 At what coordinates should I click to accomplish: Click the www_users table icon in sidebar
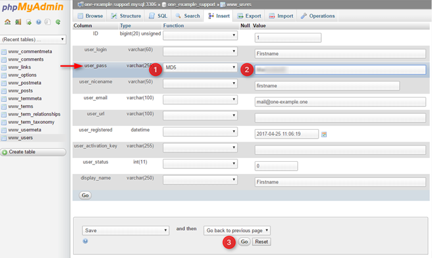4,138
